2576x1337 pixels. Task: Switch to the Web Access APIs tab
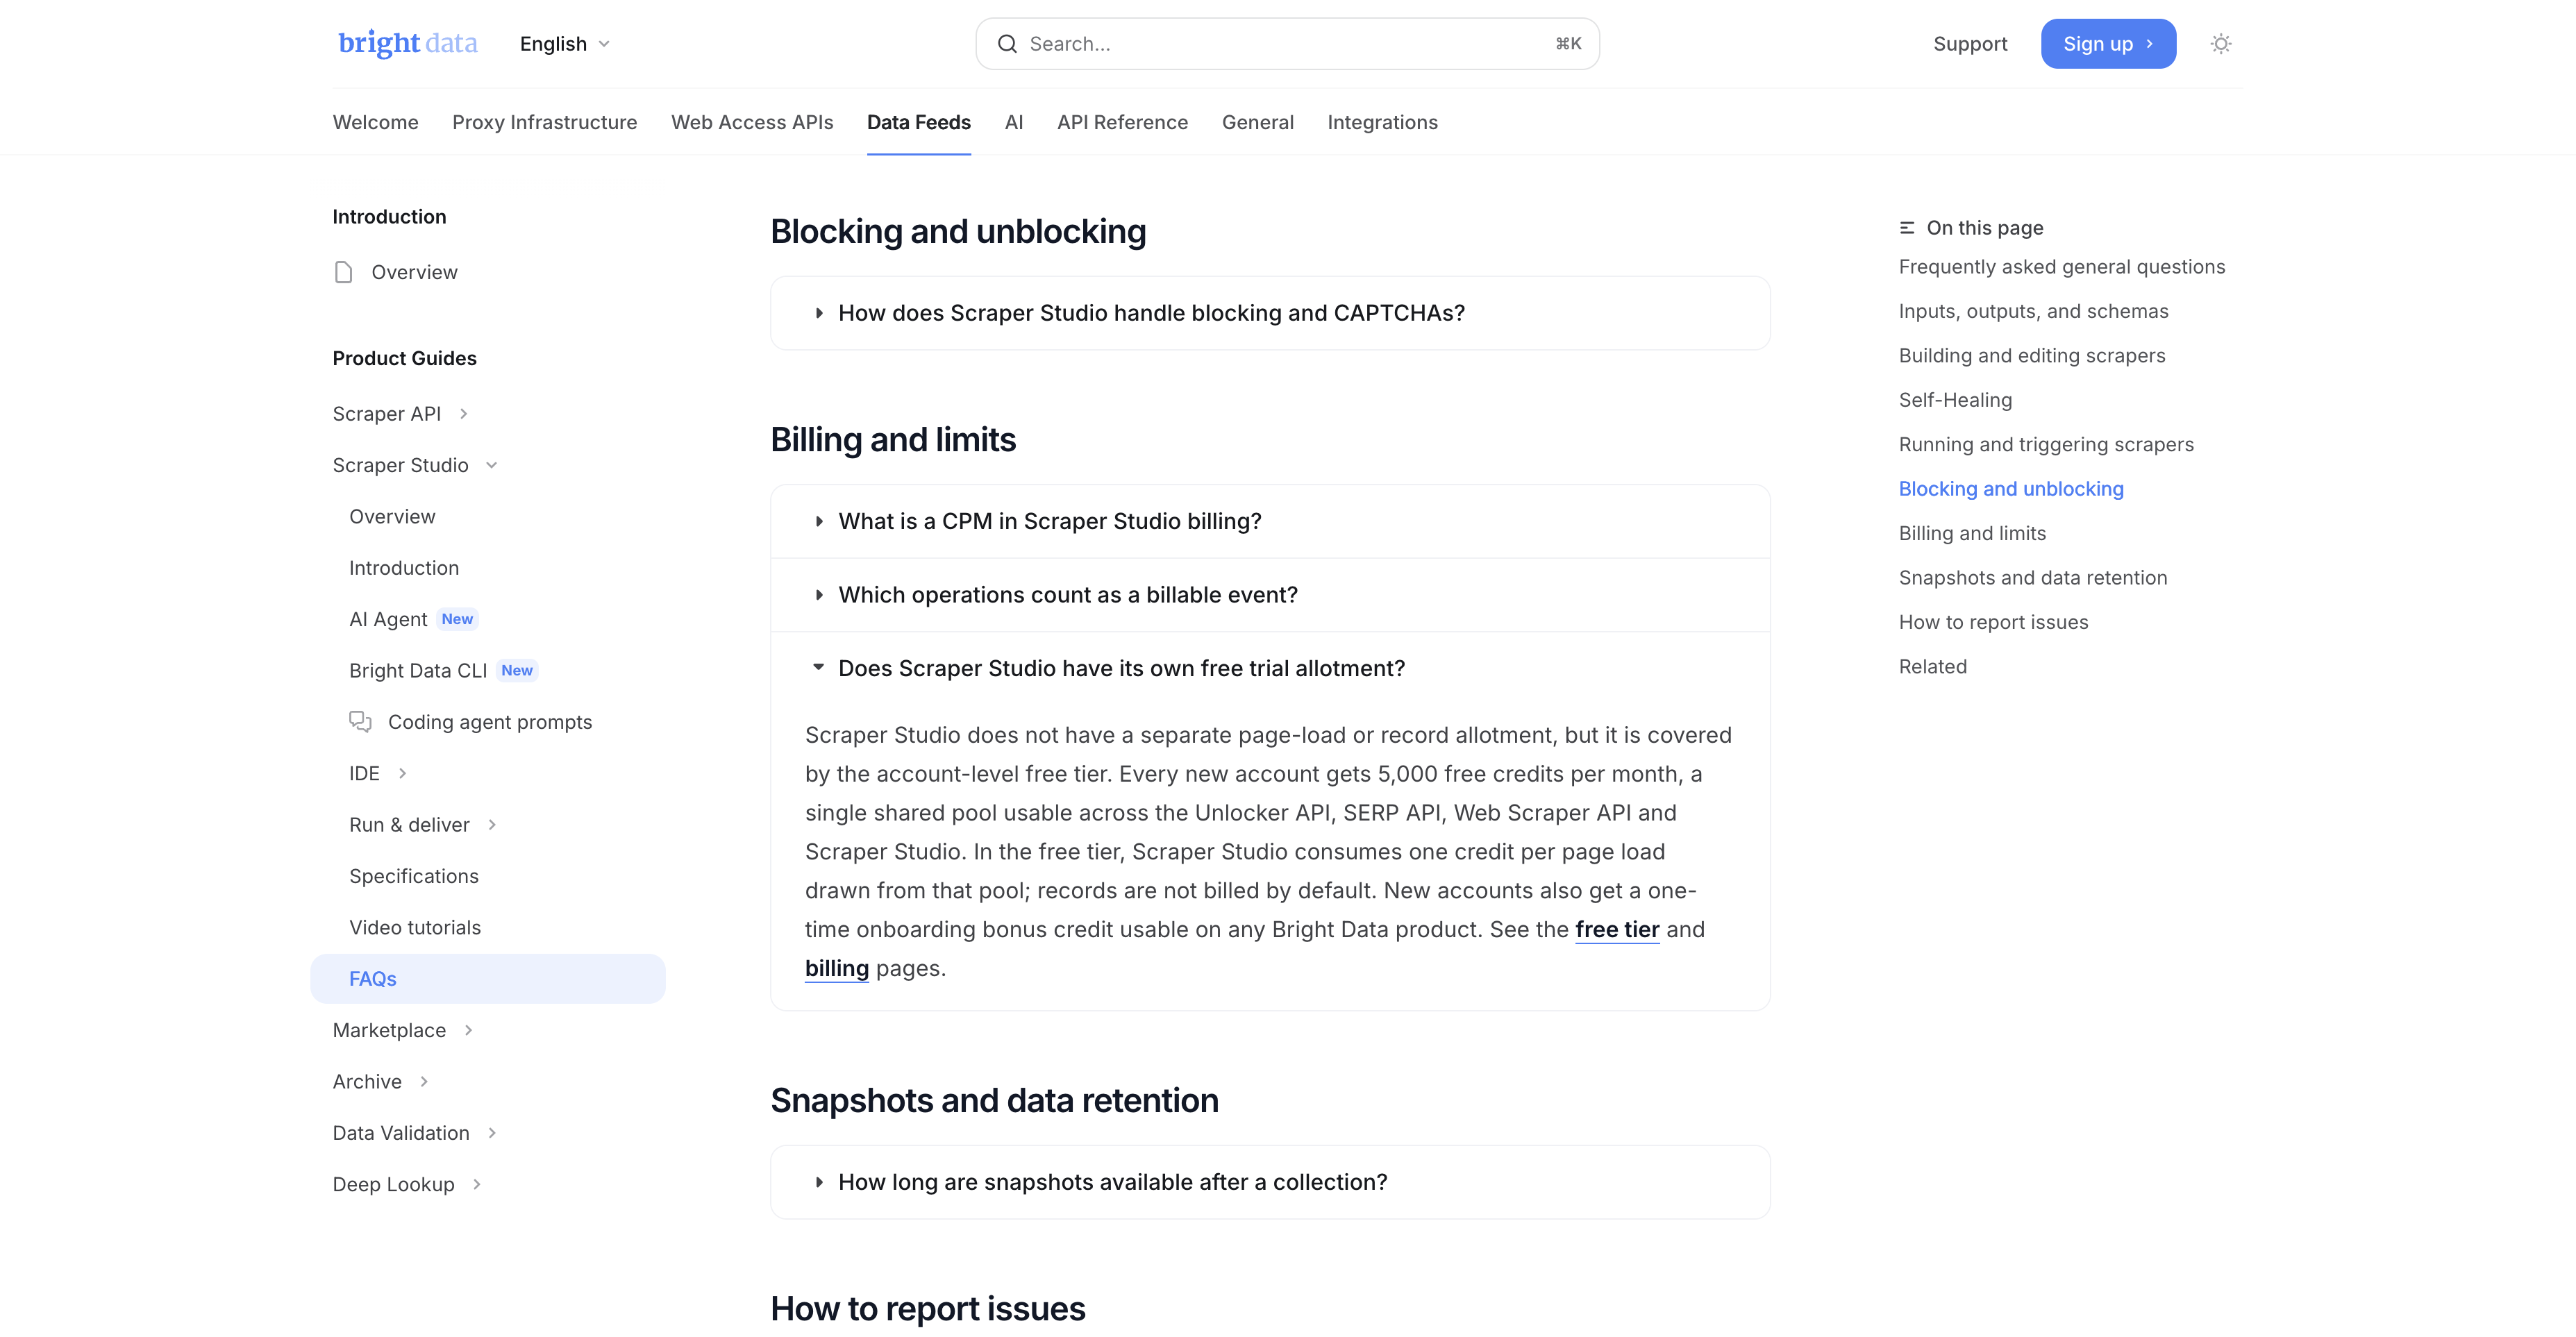coord(752,122)
